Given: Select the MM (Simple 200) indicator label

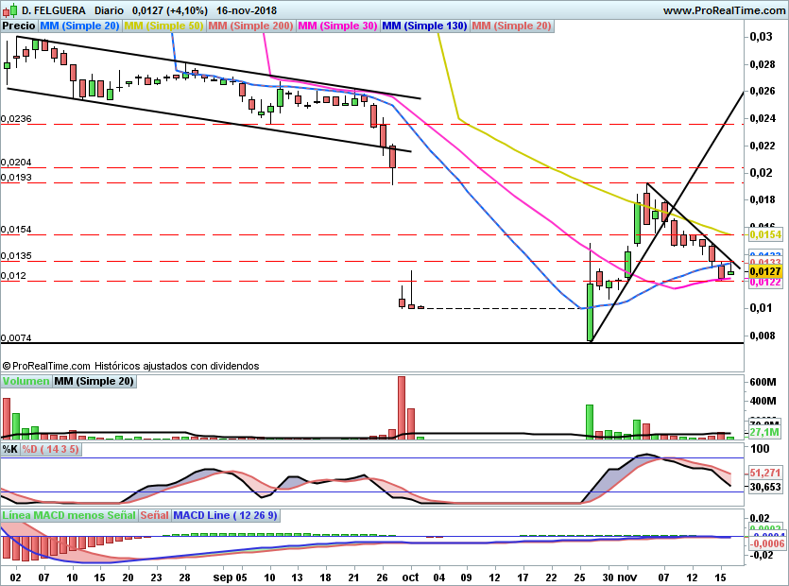Looking at the screenshot, I should pyautogui.click(x=250, y=26).
